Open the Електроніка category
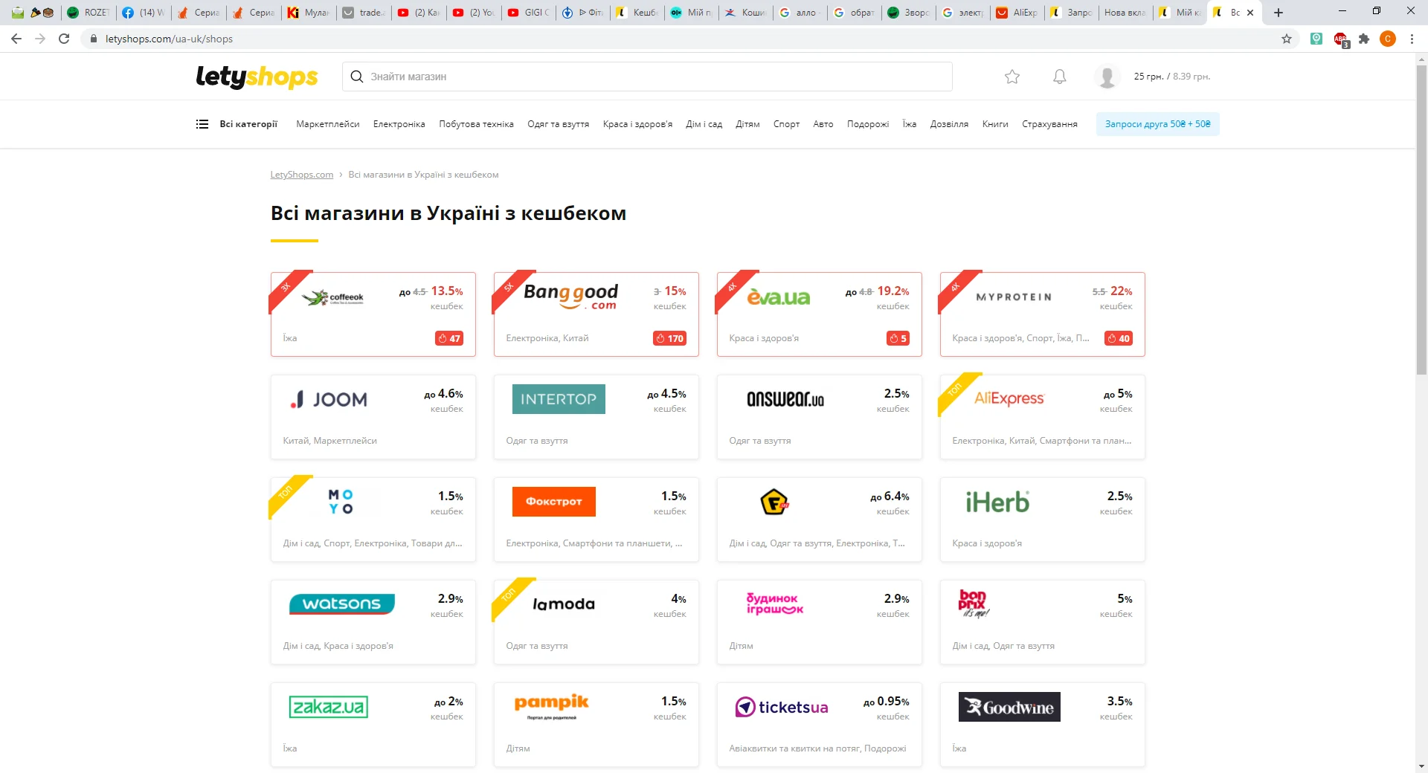 [399, 124]
